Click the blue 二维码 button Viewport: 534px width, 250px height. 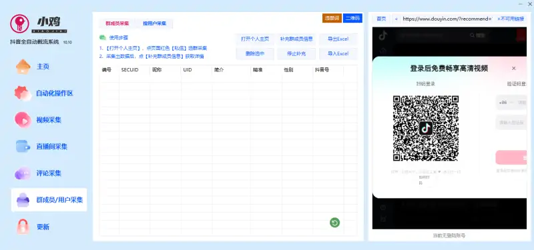[x=352, y=19]
